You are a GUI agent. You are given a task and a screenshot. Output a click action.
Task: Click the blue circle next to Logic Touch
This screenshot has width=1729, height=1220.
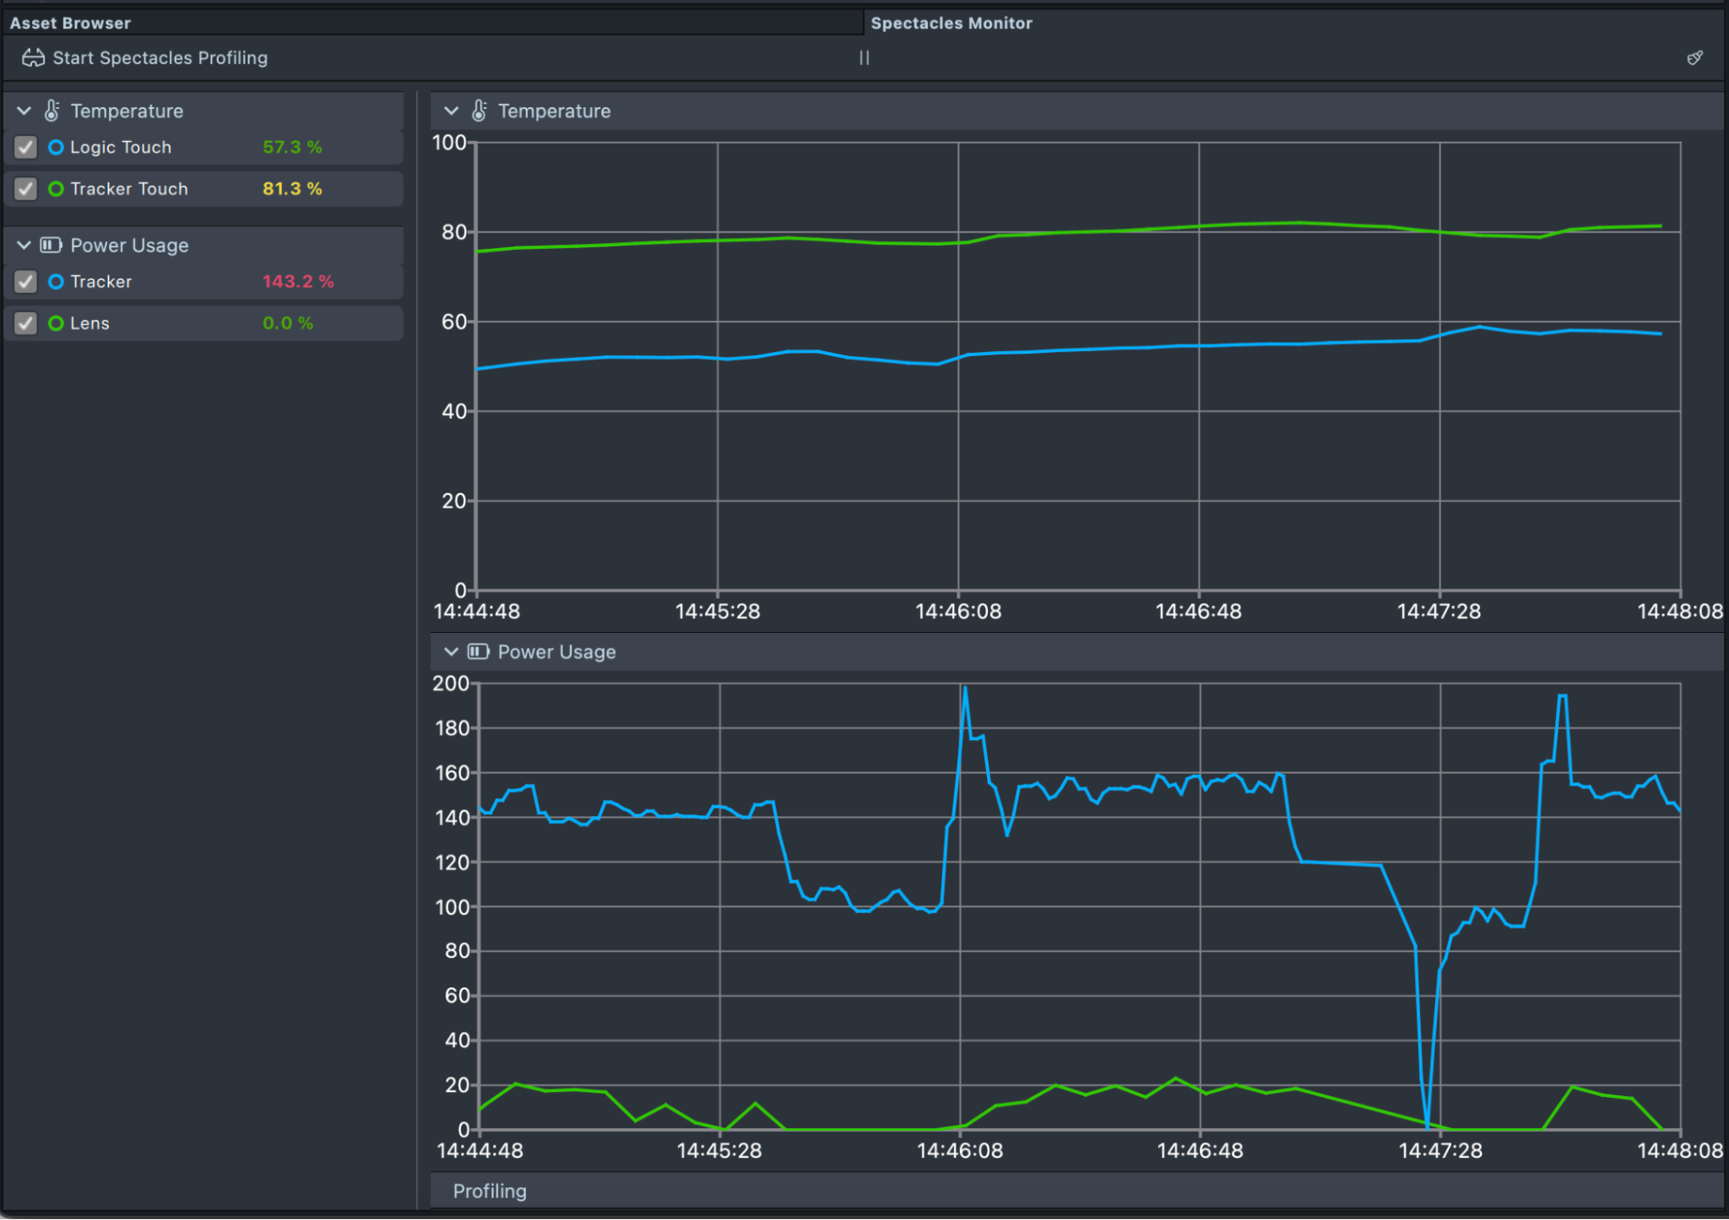click(x=56, y=148)
